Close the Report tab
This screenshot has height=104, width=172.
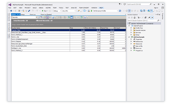click(19, 14)
